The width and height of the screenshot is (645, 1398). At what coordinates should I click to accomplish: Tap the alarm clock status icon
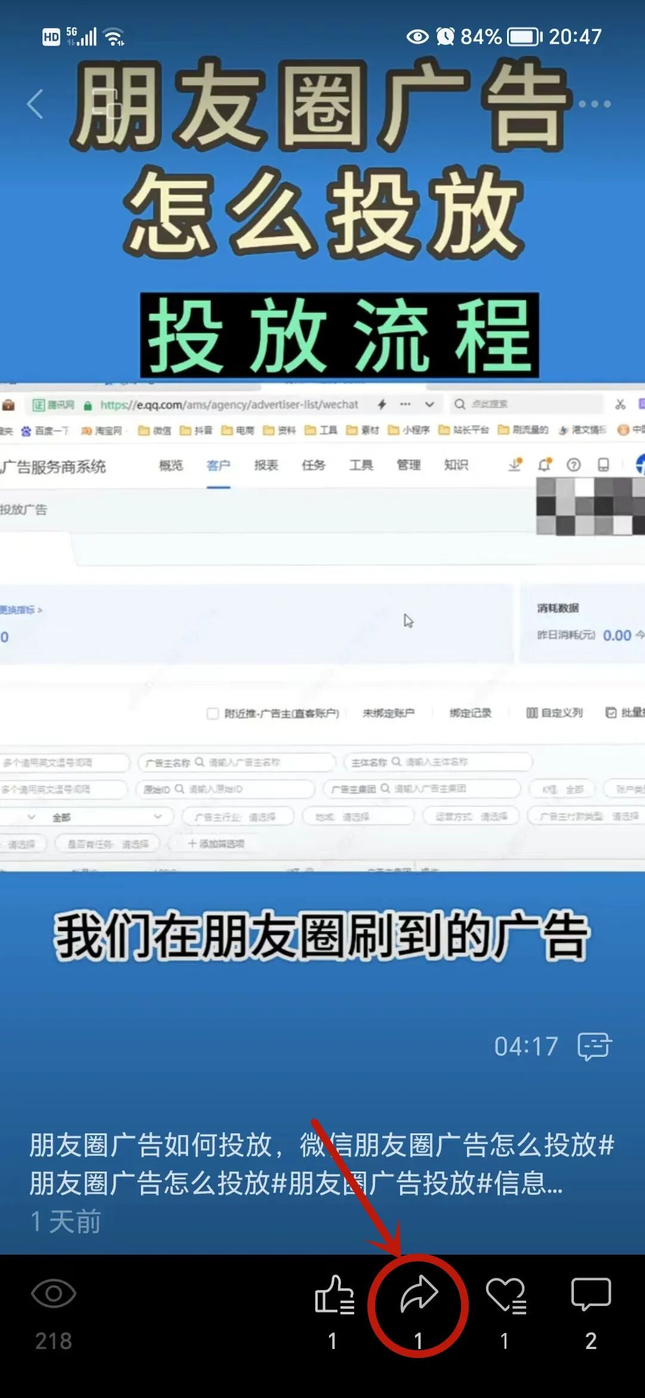click(x=445, y=36)
